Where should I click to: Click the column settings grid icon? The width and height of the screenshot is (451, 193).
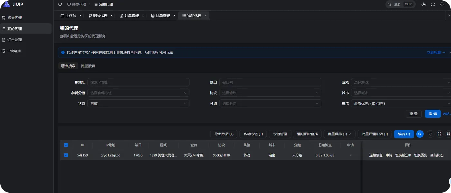point(448,134)
